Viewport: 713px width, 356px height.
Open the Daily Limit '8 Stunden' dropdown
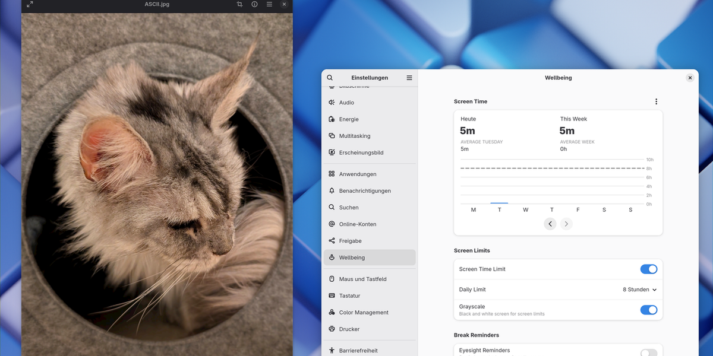640,290
